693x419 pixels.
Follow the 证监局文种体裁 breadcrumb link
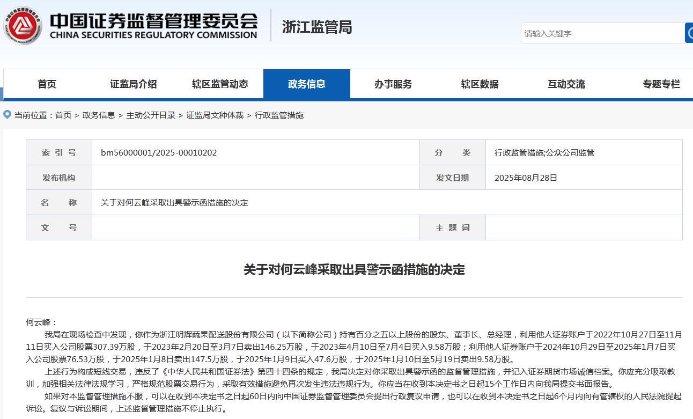click(x=215, y=115)
